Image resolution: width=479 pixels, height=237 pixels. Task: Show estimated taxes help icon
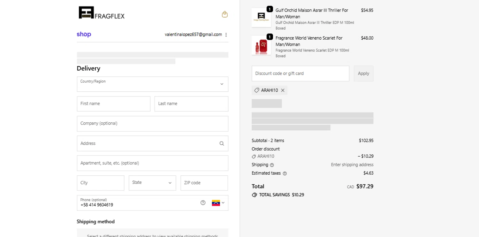click(285, 173)
